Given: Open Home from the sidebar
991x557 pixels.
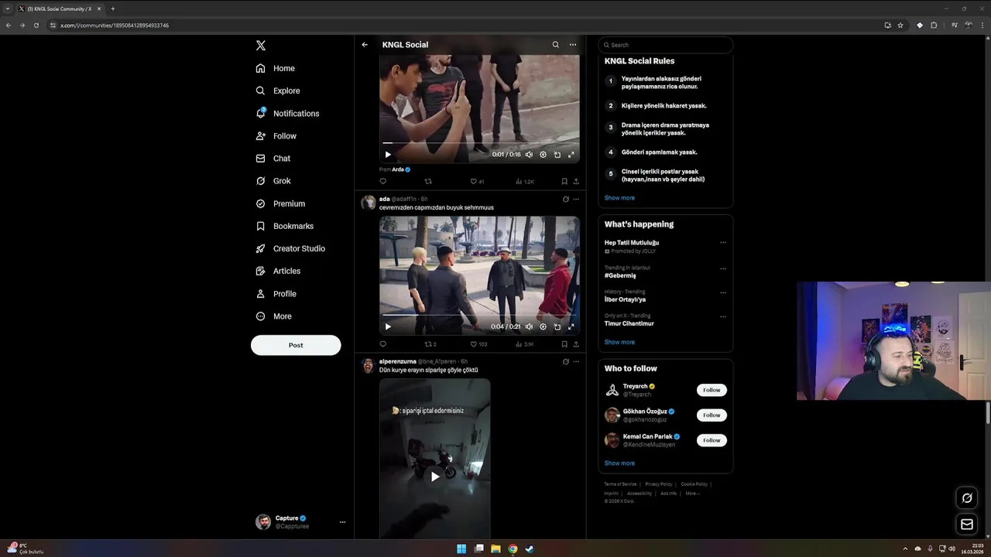Looking at the screenshot, I should tap(276, 68).
